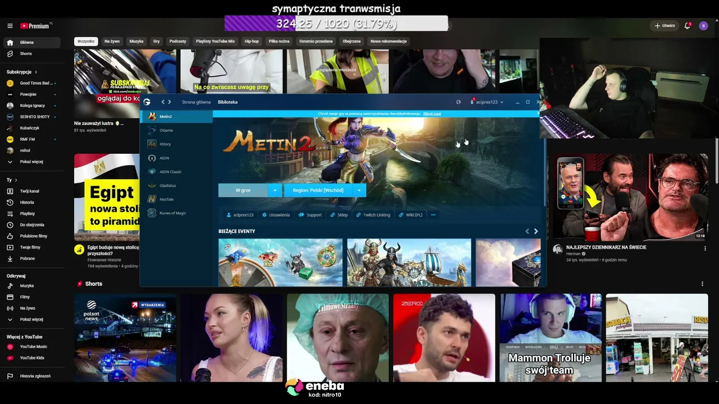The width and height of the screenshot is (719, 404).
Task: Click the Region: Polski [Wschód] button
Action: 318,190
